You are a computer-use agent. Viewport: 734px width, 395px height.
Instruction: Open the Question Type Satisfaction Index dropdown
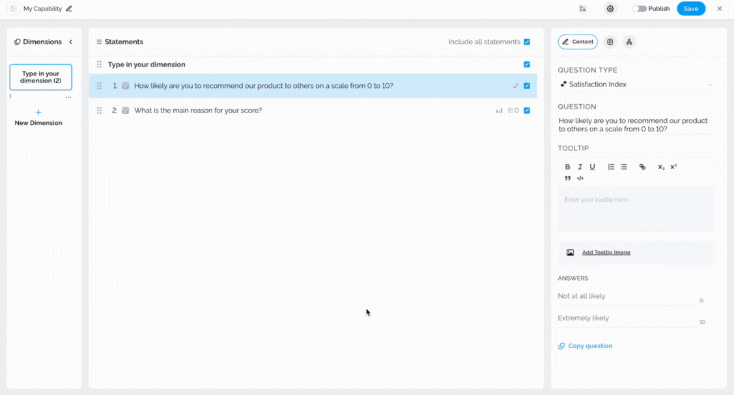(635, 85)
